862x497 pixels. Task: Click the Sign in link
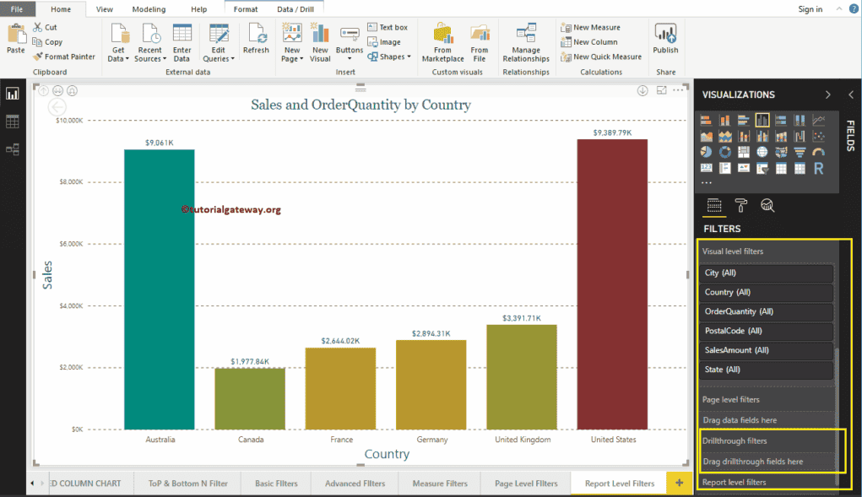[810, 8]
